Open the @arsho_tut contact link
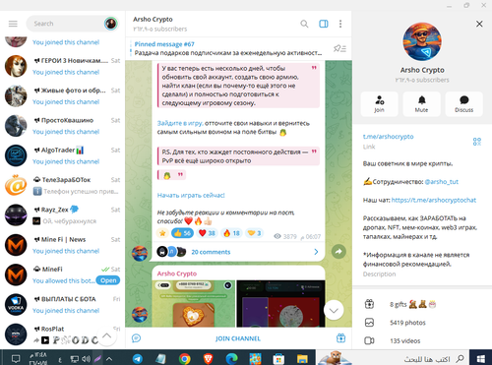Viewport: 492px width, 365px height. point(441,182)
